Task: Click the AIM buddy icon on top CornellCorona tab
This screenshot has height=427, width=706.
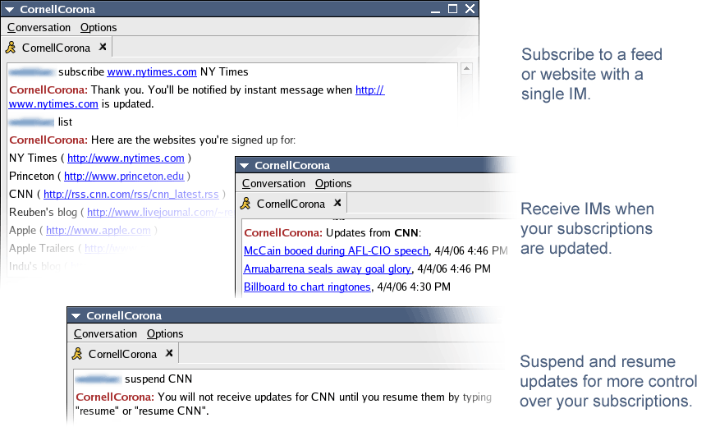Action: click(x=11, y=48)
